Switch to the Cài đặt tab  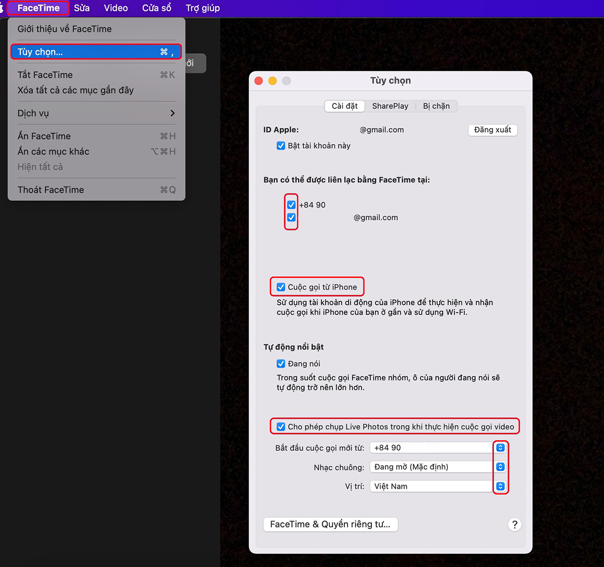344,106
